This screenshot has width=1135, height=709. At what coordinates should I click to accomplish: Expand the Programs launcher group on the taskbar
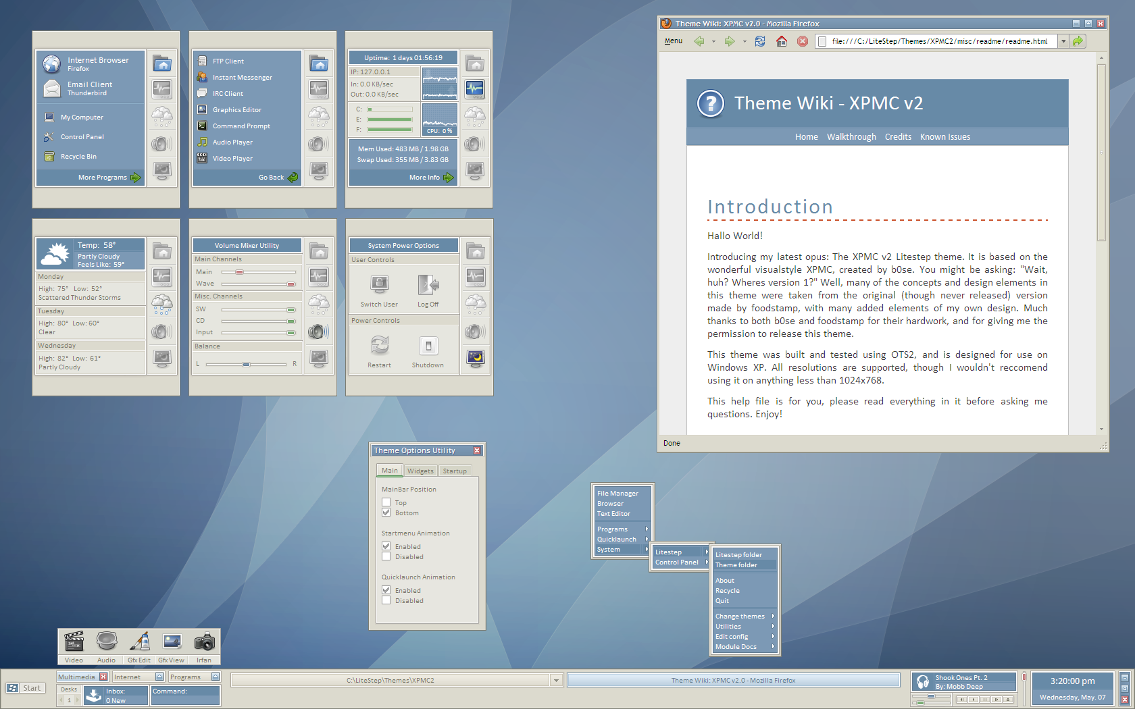tap(216, 677)
